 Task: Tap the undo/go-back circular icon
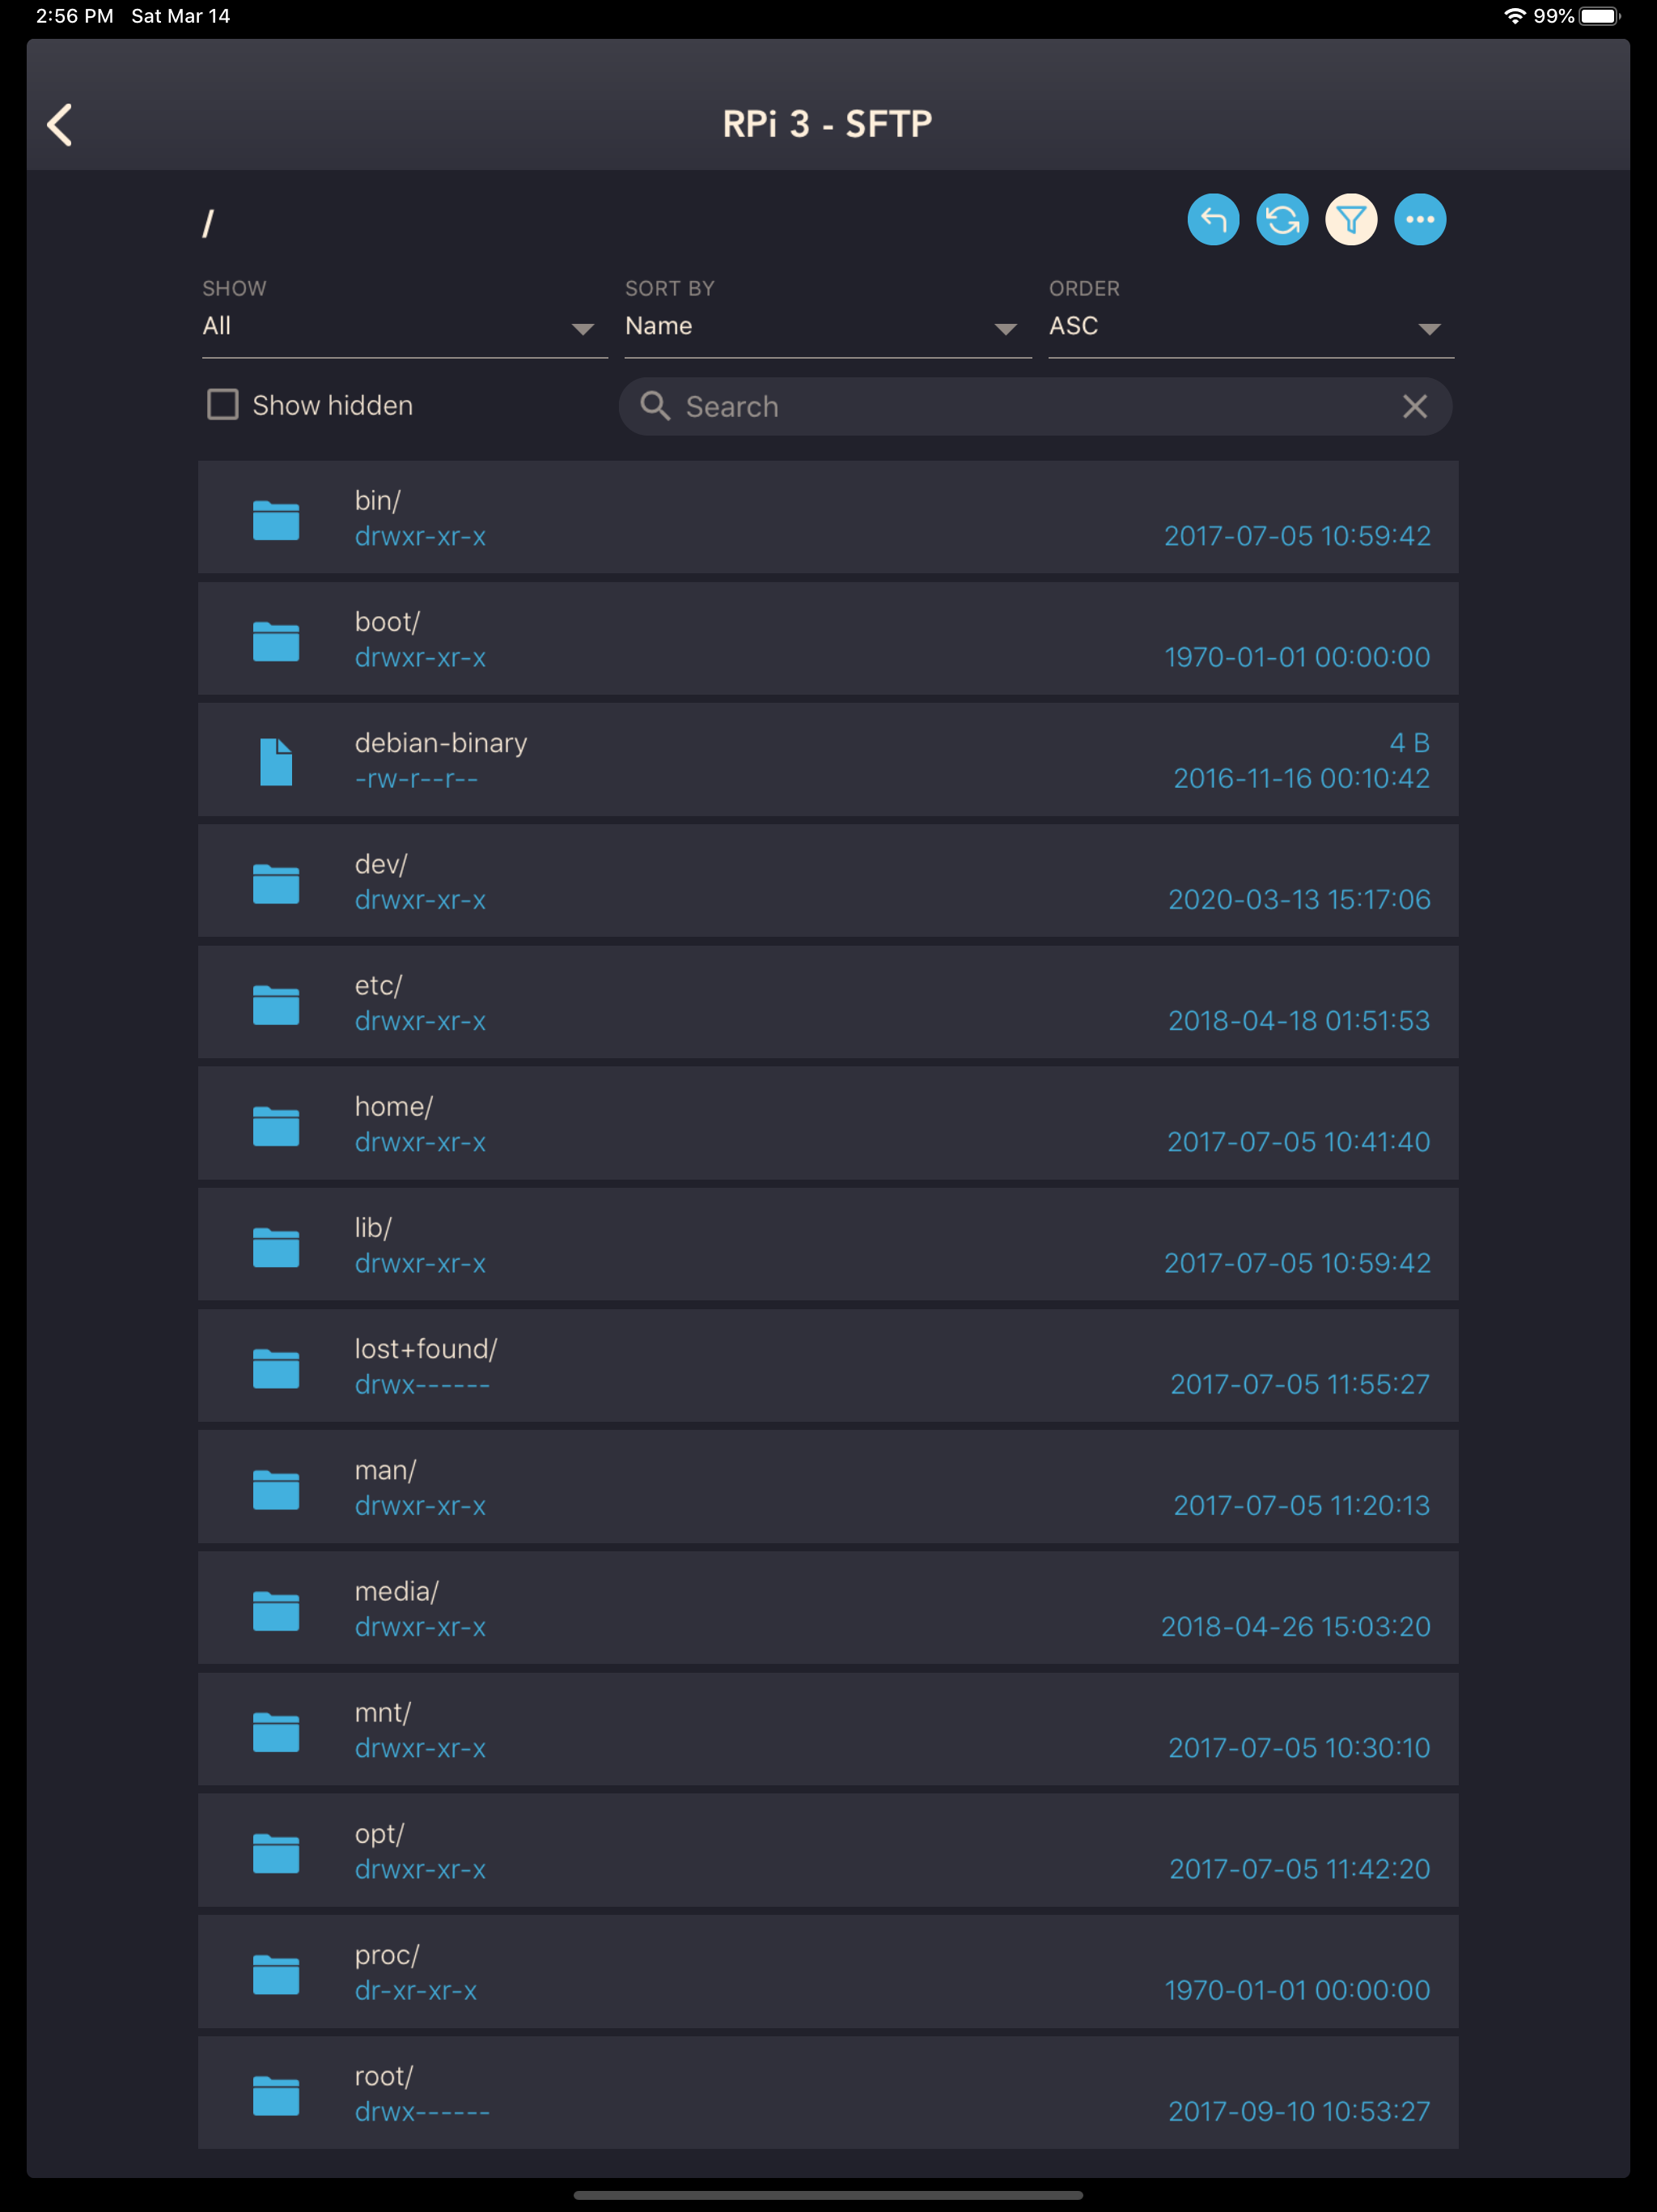coord(1214,219)
